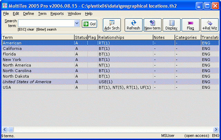Click the Flag column header
Image resolution: width=221 pixels, height=140 pixels.
pos(93,37)
